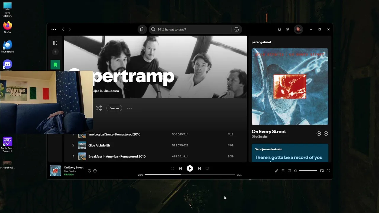Open the Spotify Home button

tap(142, 29)
